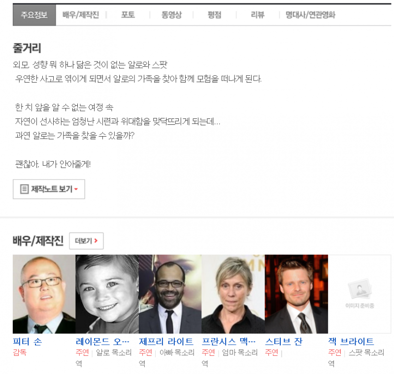Open the 명대사/연관영화 tab
This screenshot has width=394, height=374.
pyautogui.click(x=310, y=15)
